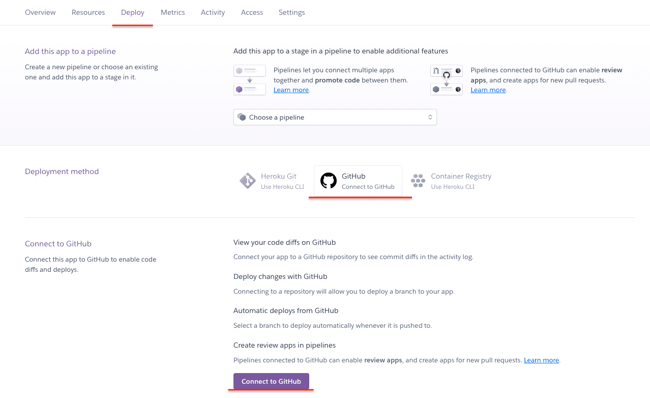Open the Resources tab
The width and height of the screenshot is (650, 398).
click(88, 12)
